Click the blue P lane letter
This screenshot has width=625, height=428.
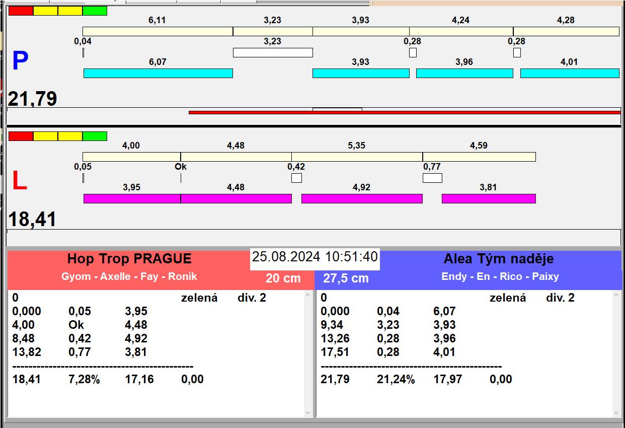[20, 61]
